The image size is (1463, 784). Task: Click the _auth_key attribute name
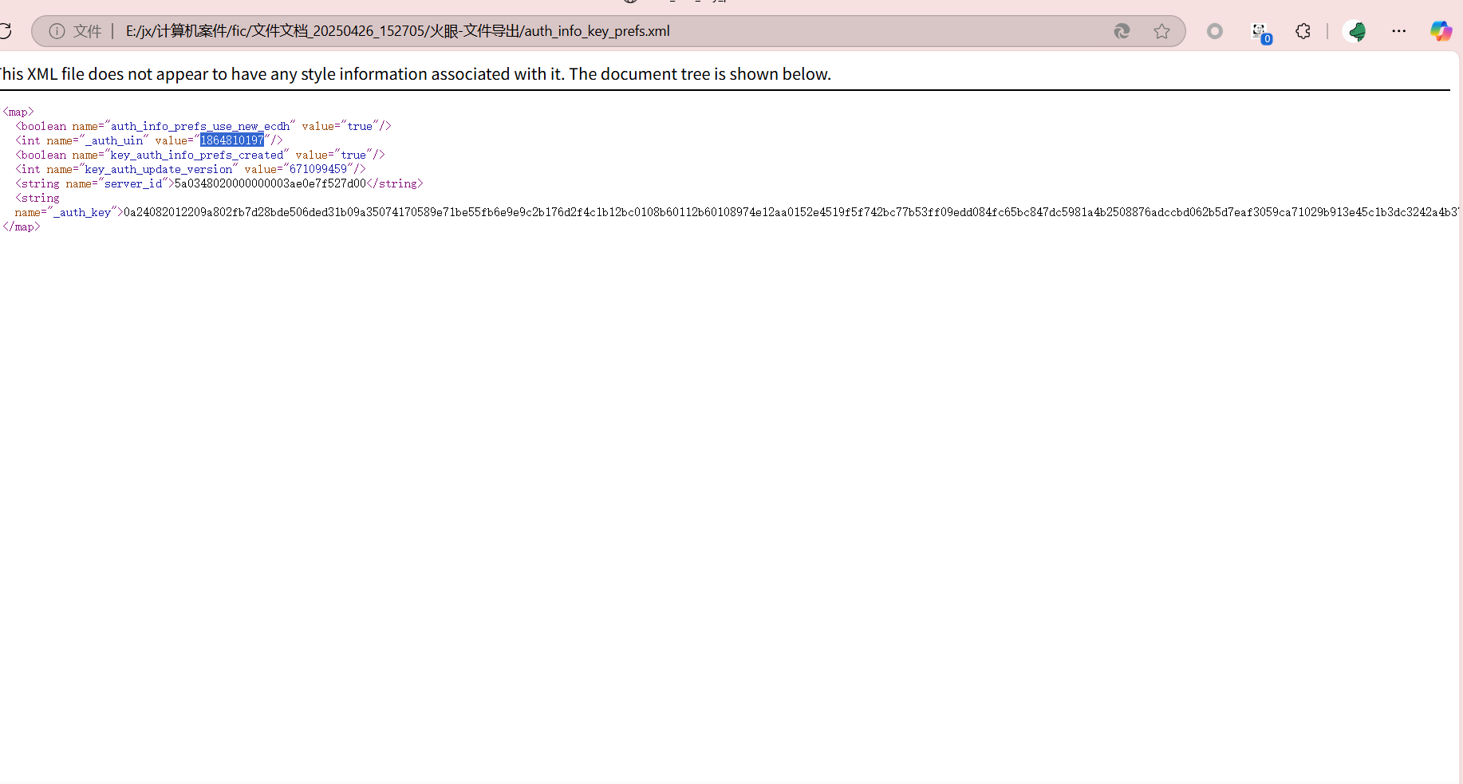(x=81, y=213)
